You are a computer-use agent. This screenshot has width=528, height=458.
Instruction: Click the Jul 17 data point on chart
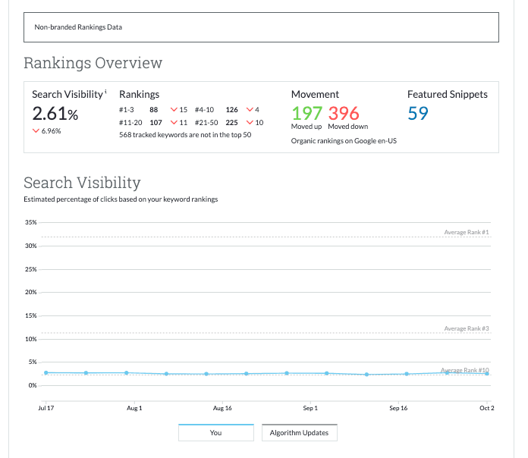click(46, 372)
